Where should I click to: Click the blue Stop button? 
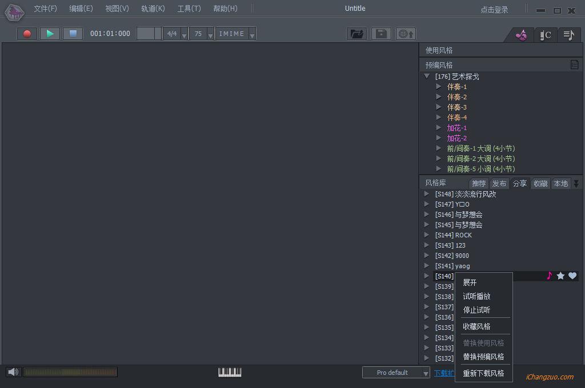pyautogui.click(x=73, y=34)
